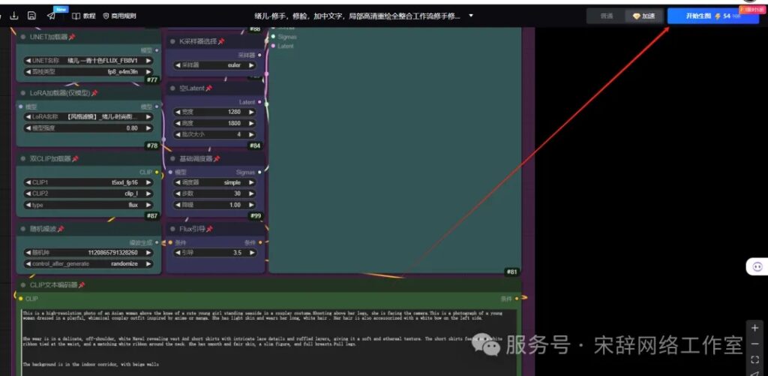Viewport: 768px width, 376px height.
Task: Click the pin icon on 双CLIP加载器 node
Action: click(x=76, y=159)
